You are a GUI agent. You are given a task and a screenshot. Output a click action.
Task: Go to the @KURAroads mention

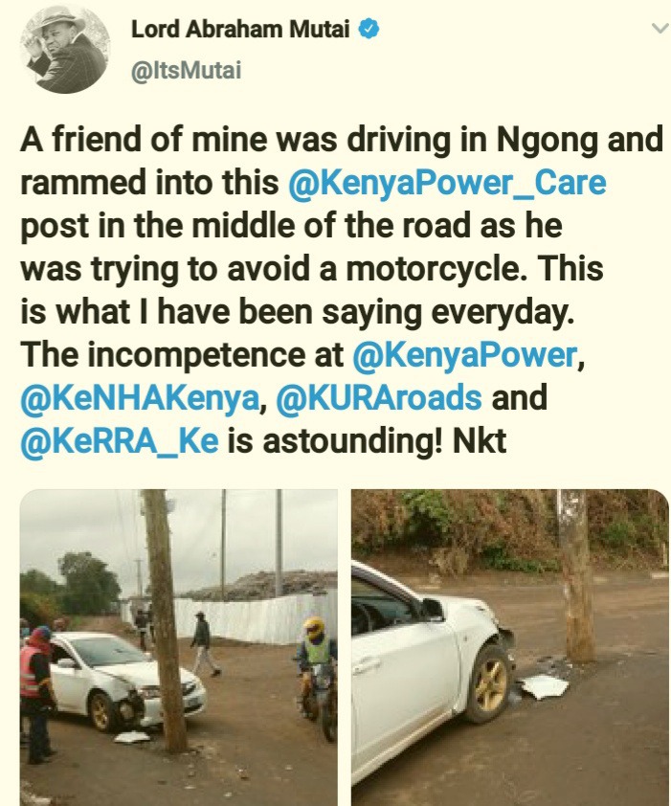tap(379, 398)
